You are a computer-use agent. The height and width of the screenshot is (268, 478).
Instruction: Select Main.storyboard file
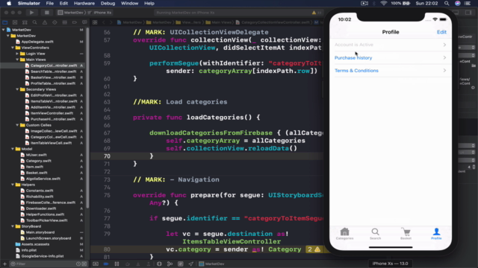click(40, 232)
